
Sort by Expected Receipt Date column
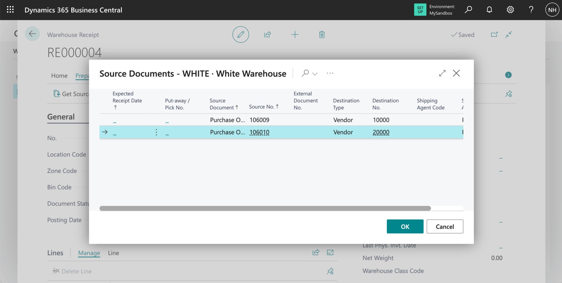click(127, 100)
